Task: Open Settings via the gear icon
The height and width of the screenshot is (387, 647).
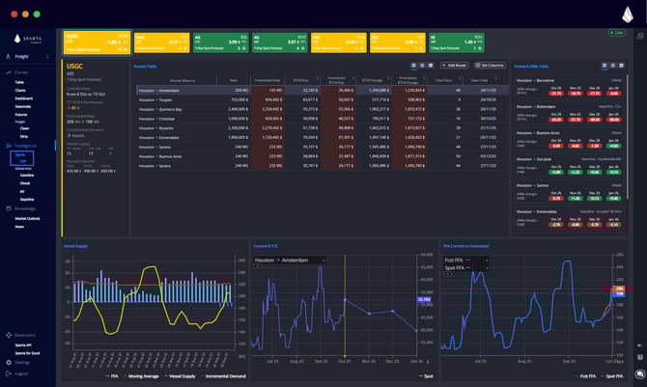Action: point(8,362)
